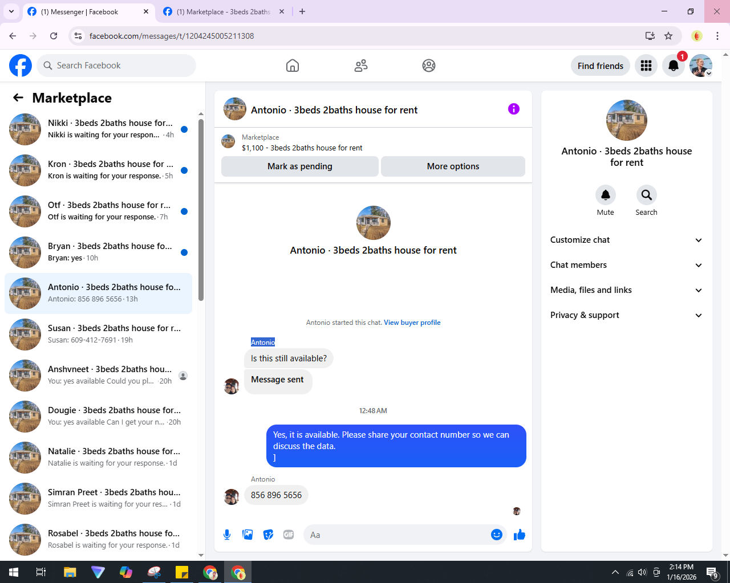
Task: Choose a sticker icon
Action: [x=268, y=535]
